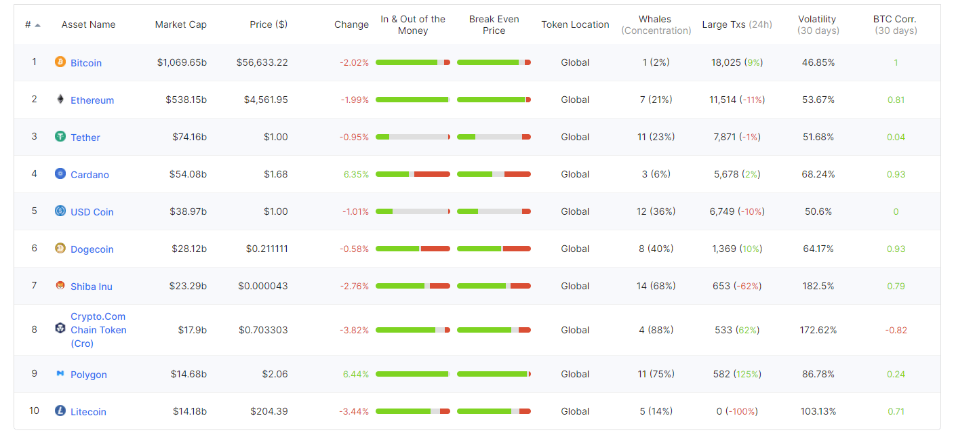
Task: Open the Litecoin asset link
Action: tap(88, 411)
